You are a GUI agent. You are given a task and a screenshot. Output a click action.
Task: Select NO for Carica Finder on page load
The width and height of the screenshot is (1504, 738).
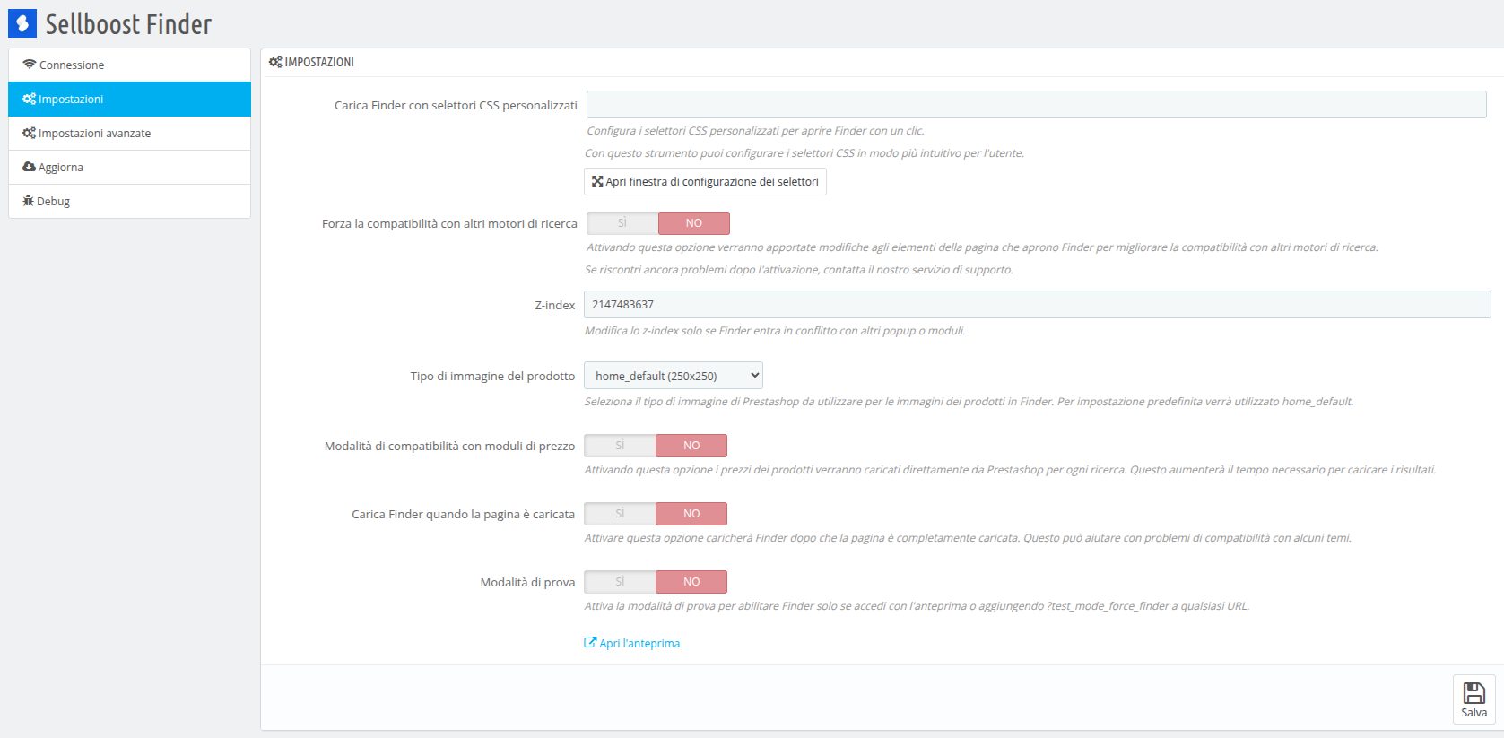click(x=691, y=514)
